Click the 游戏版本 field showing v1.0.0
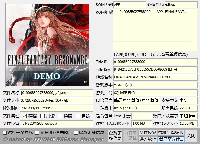This screenshot has height=144, width=200. (x=155, y=85)
